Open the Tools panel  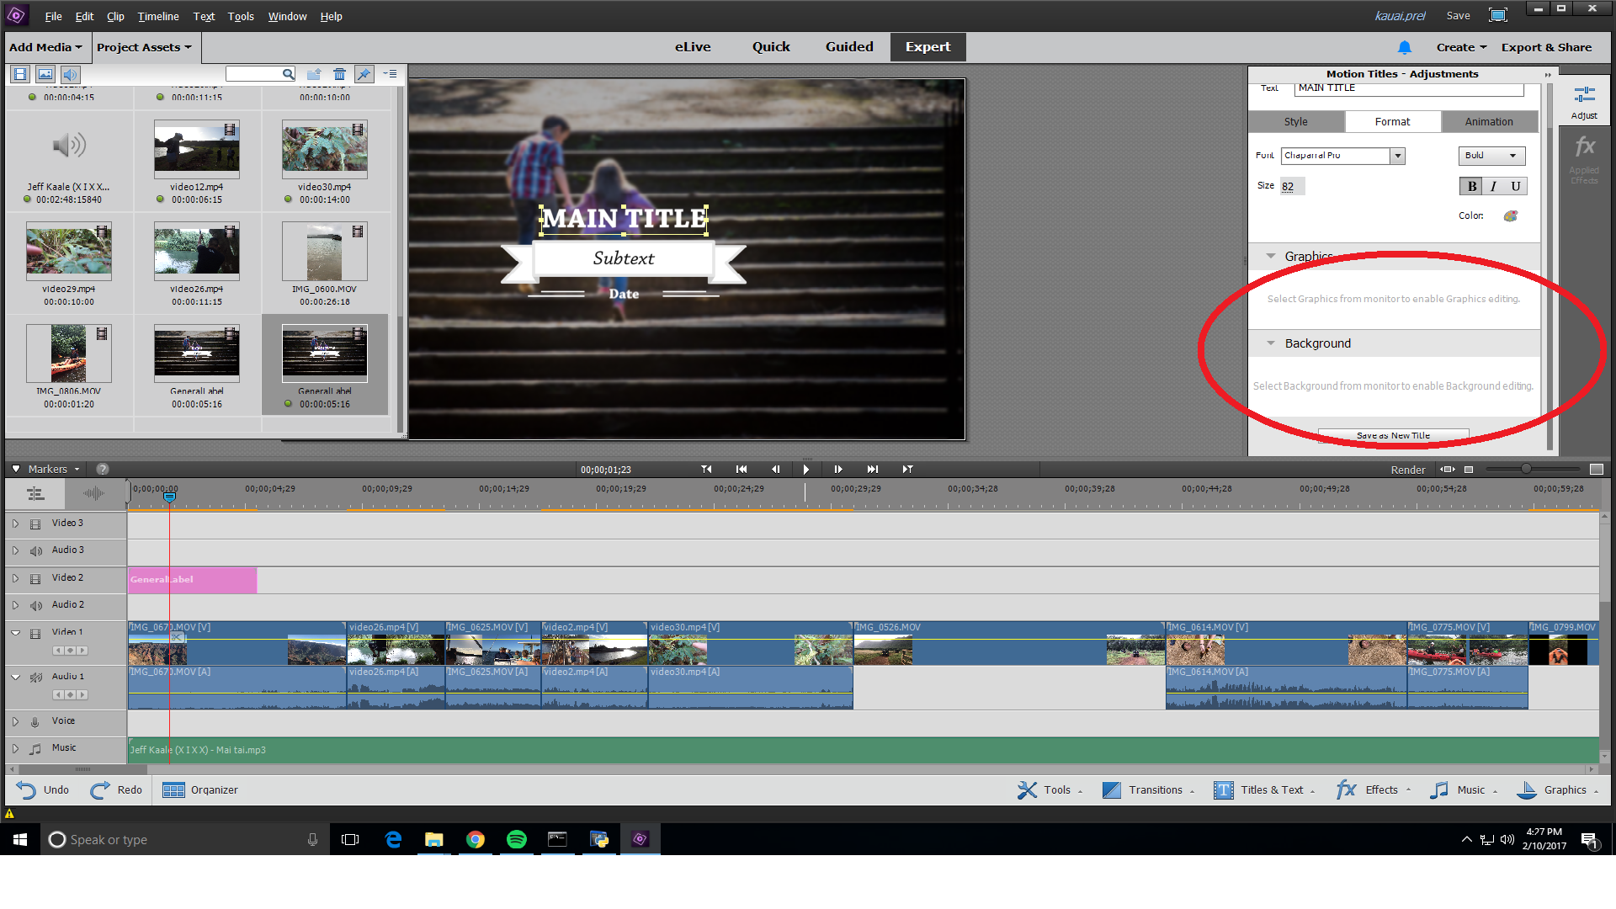click(x=1050, y=790)
